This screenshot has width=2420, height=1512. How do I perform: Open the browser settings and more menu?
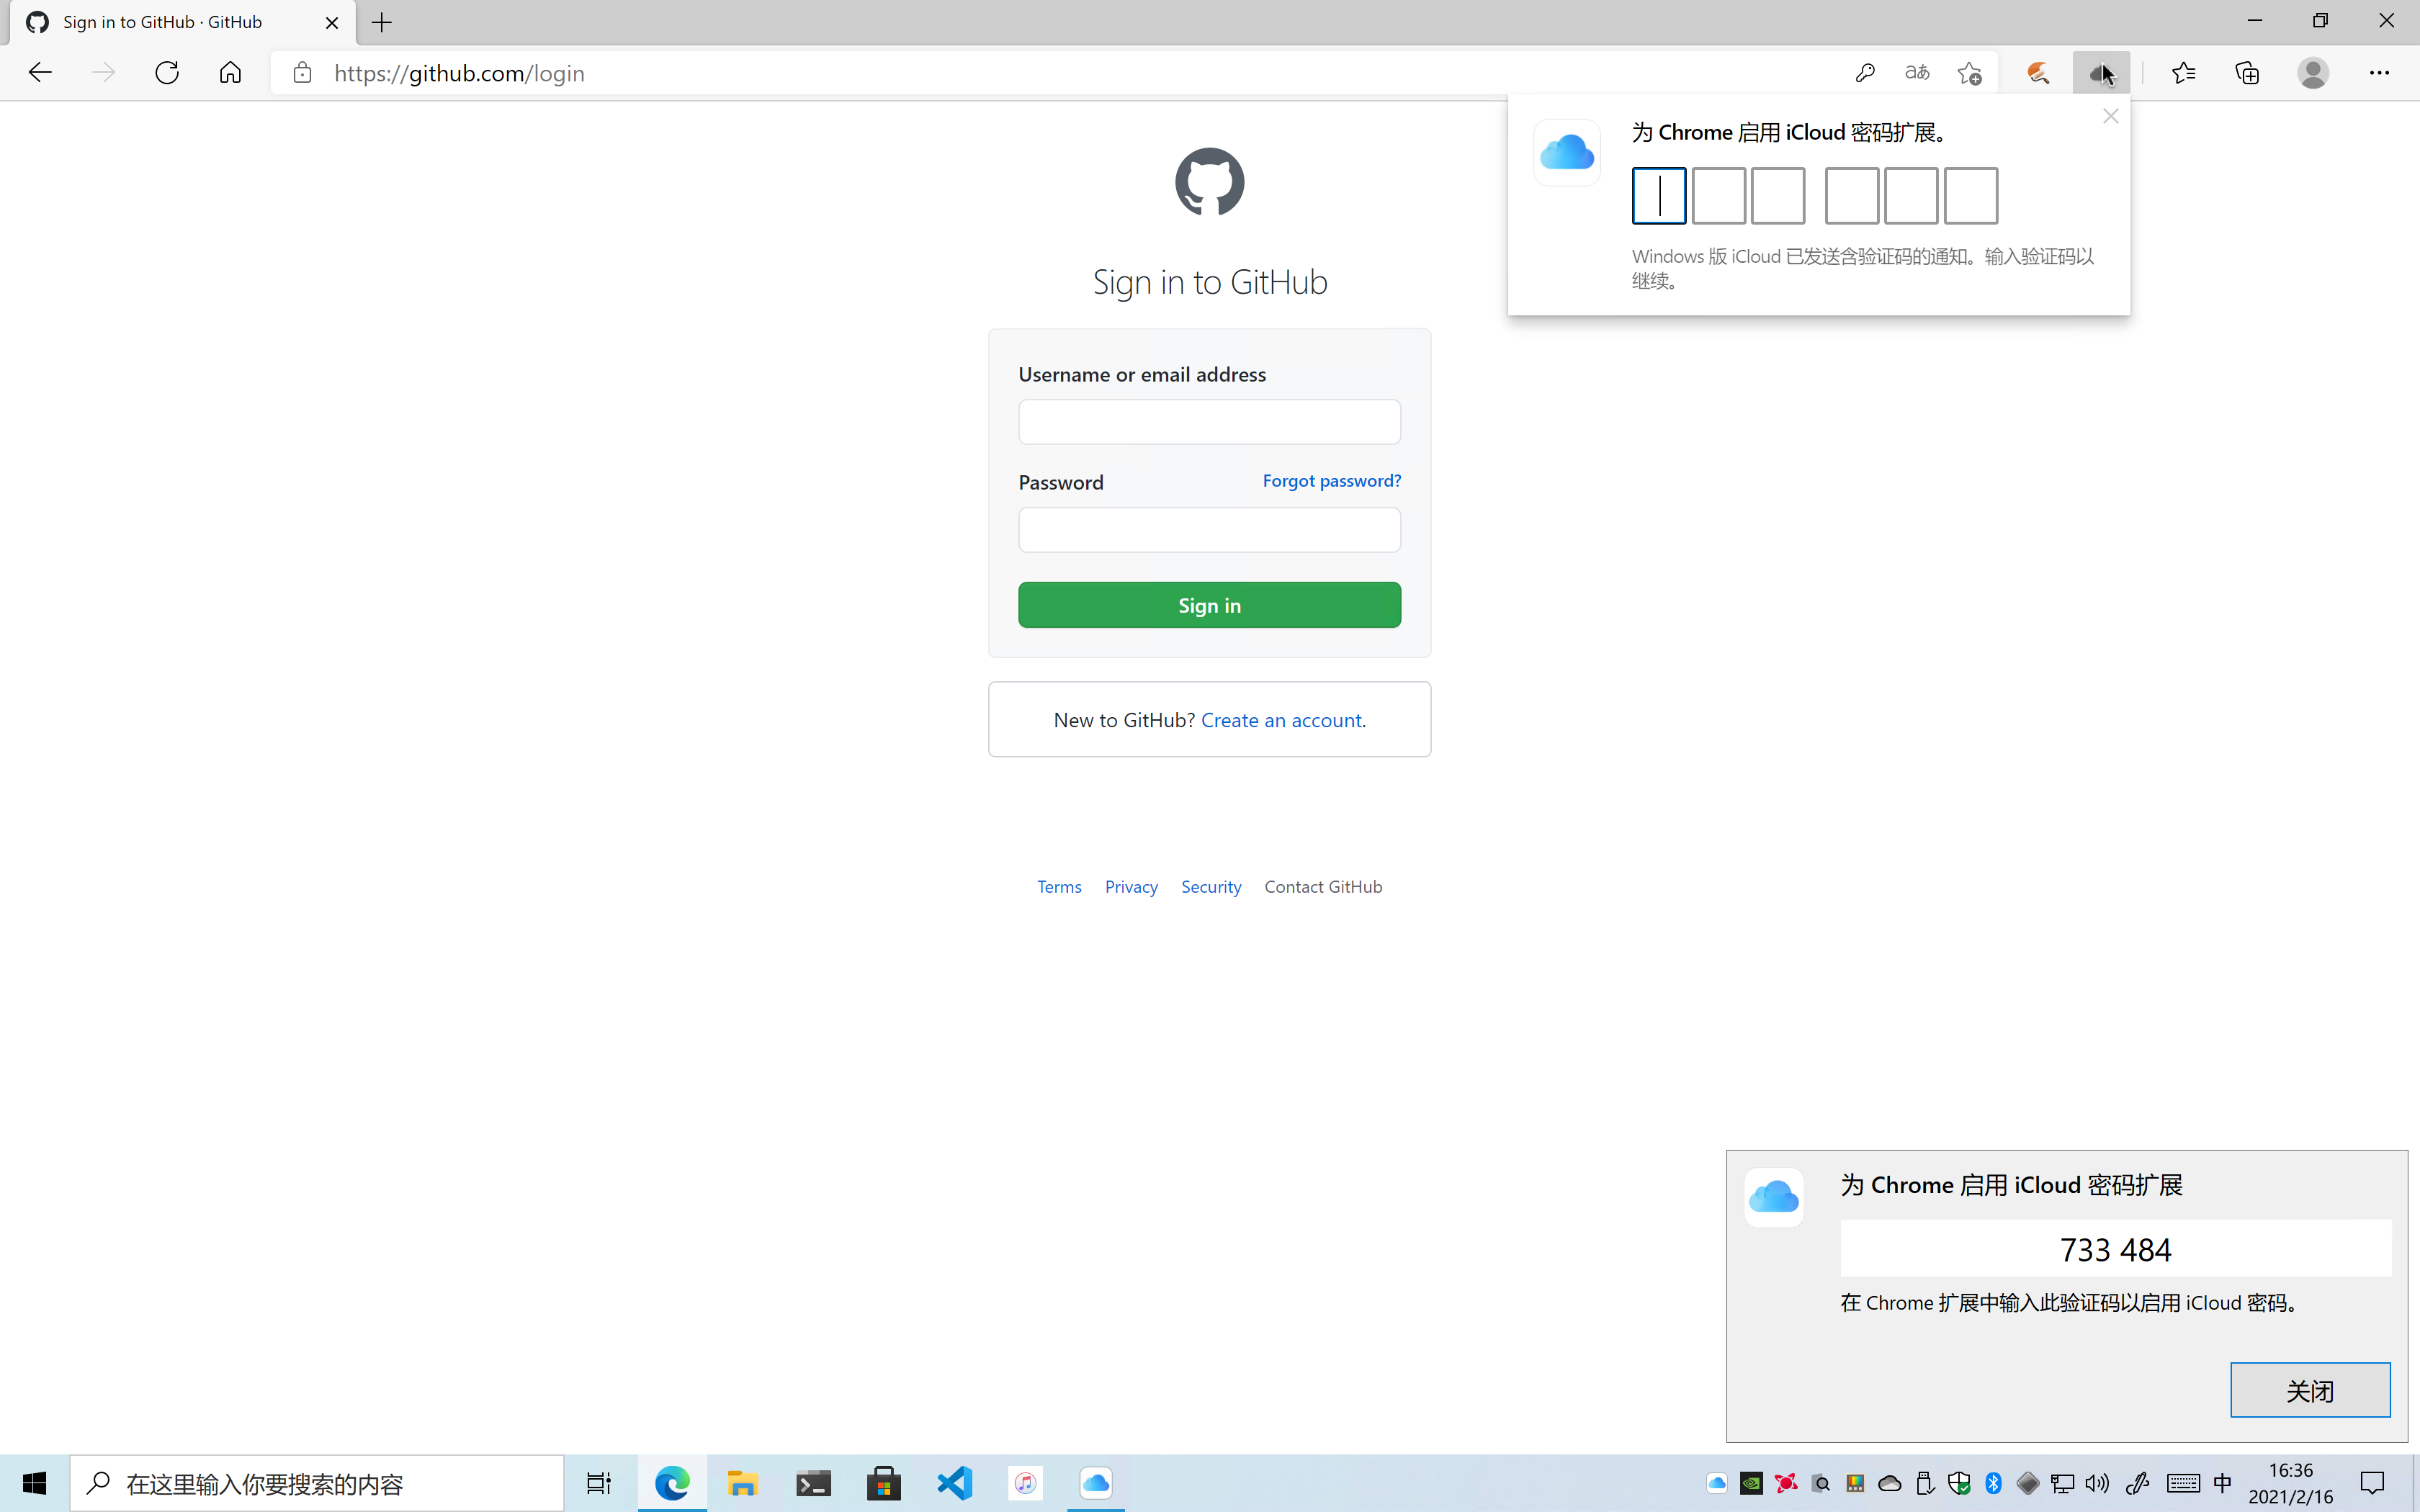click(x=2379, y=73)
